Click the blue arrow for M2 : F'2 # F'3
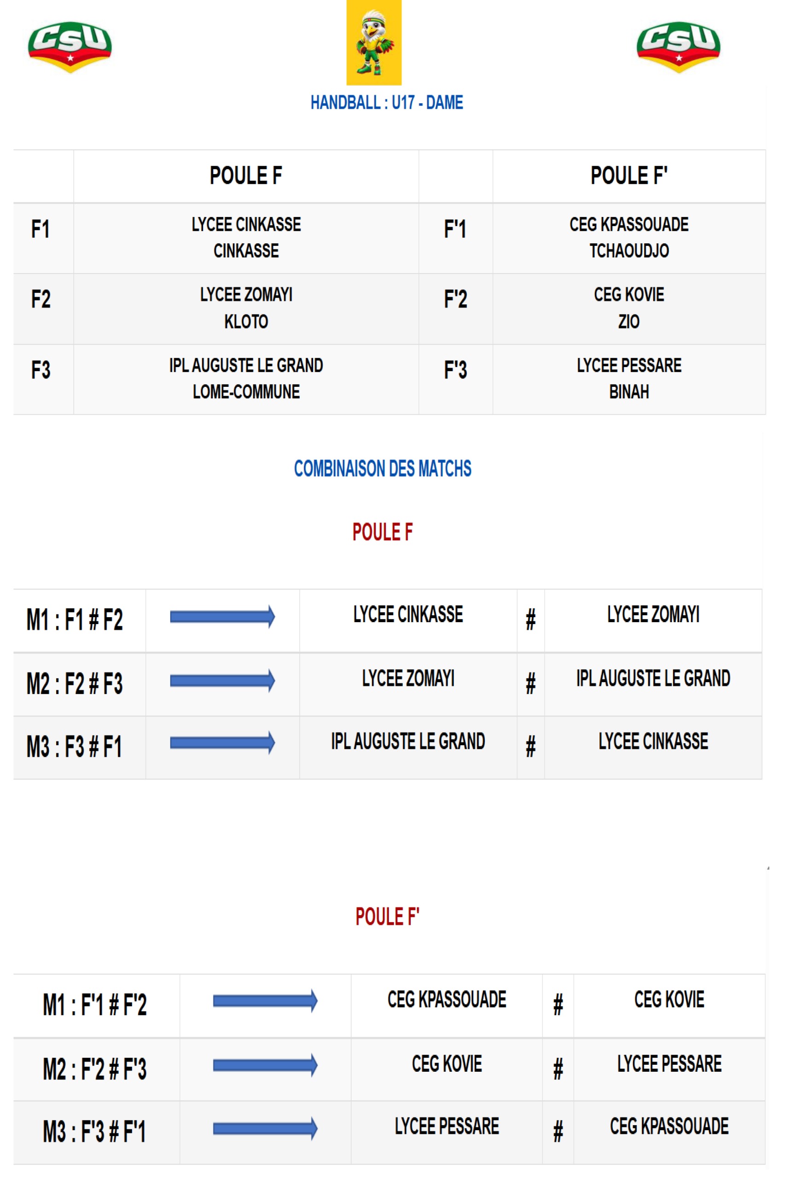The image size is (796, 1179). pyautogui.click(x=265, y=1065)
